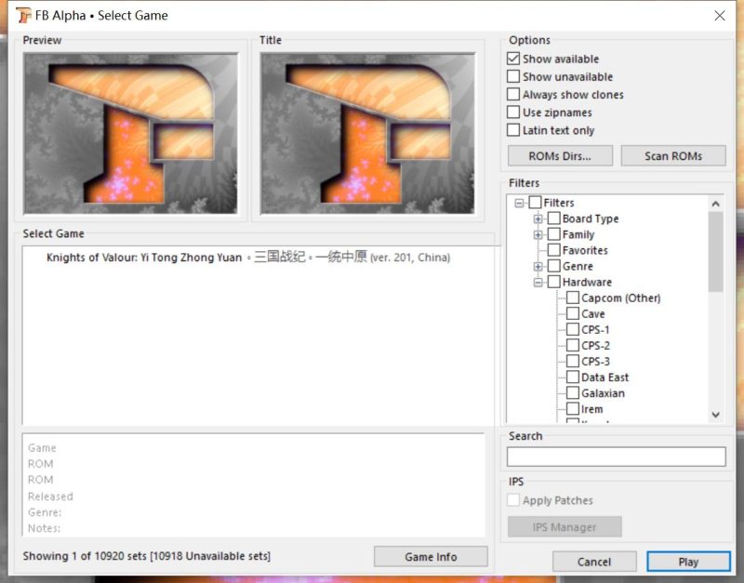Click the Preview image thumbnail
This screenshot has height=583, width=744.
pos(130,134)
